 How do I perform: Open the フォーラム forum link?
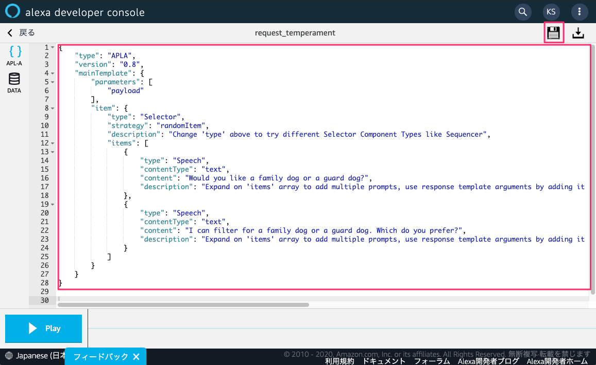point(432,361)
